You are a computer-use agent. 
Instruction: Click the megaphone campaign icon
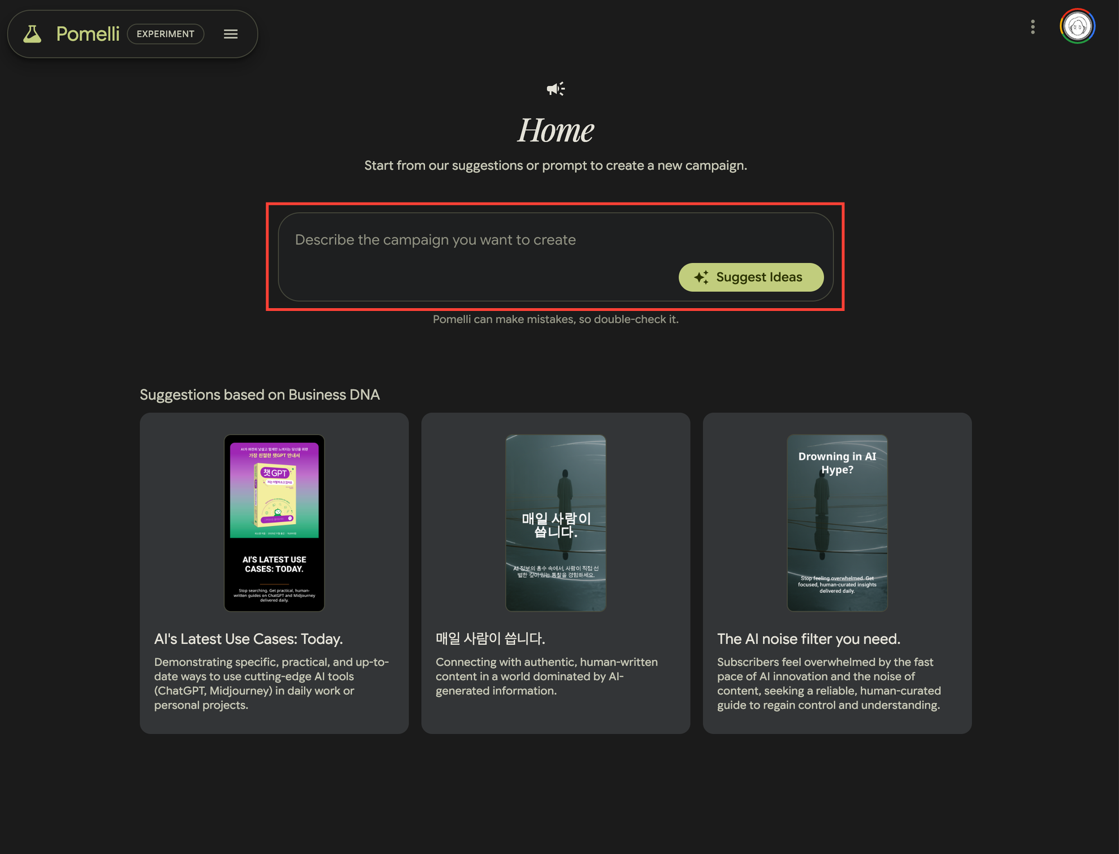pos(556,89)
